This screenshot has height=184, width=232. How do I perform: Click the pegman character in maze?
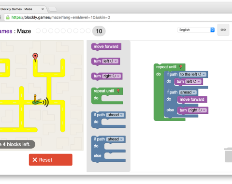coord(37,100)
